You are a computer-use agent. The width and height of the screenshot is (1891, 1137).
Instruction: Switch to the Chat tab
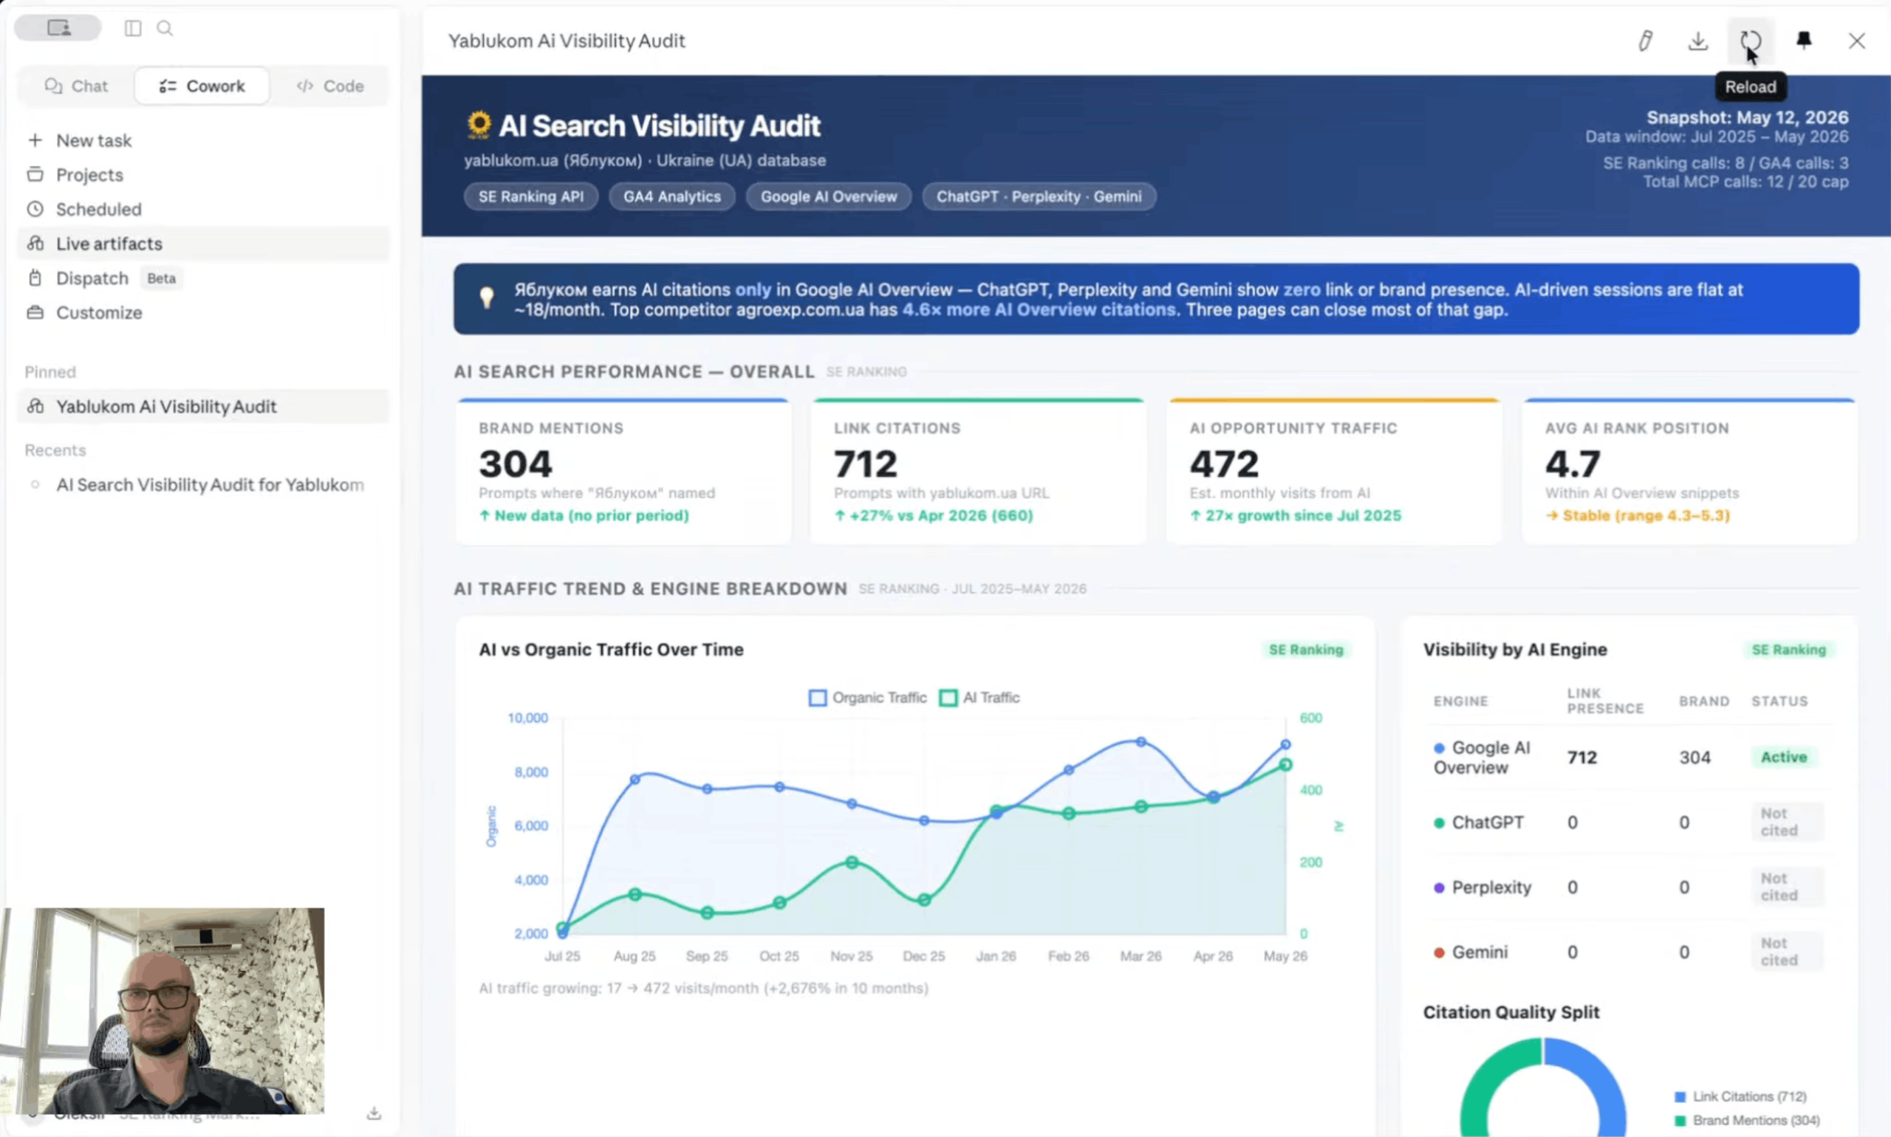coord(76,86)
